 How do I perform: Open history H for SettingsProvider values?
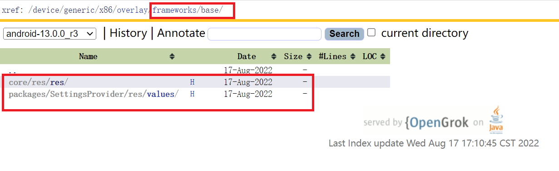point(192,94)
